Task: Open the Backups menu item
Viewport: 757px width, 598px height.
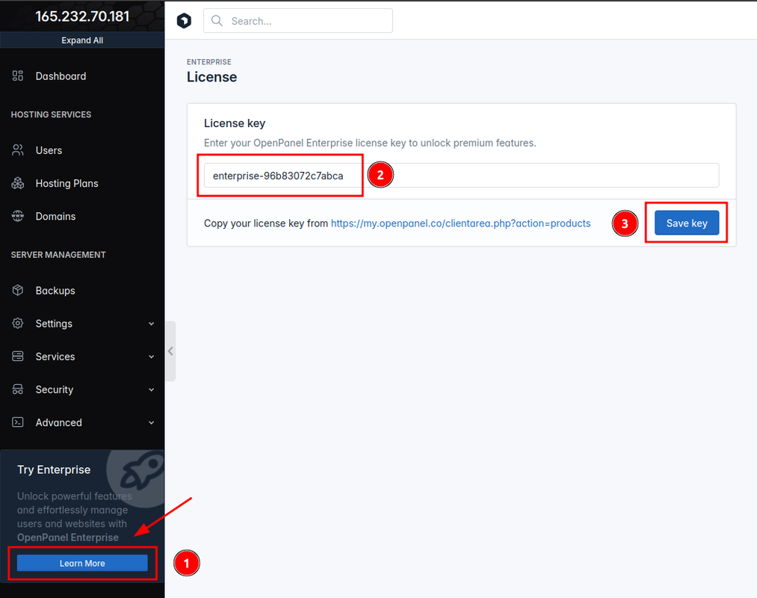Action: click(x=82, y=290)
